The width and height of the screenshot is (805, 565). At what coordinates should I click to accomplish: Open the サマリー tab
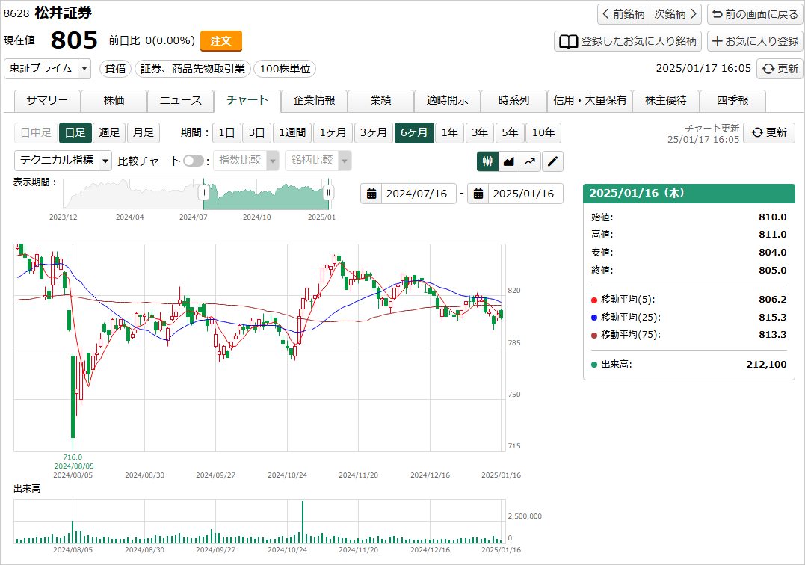(x=47, y=101)
